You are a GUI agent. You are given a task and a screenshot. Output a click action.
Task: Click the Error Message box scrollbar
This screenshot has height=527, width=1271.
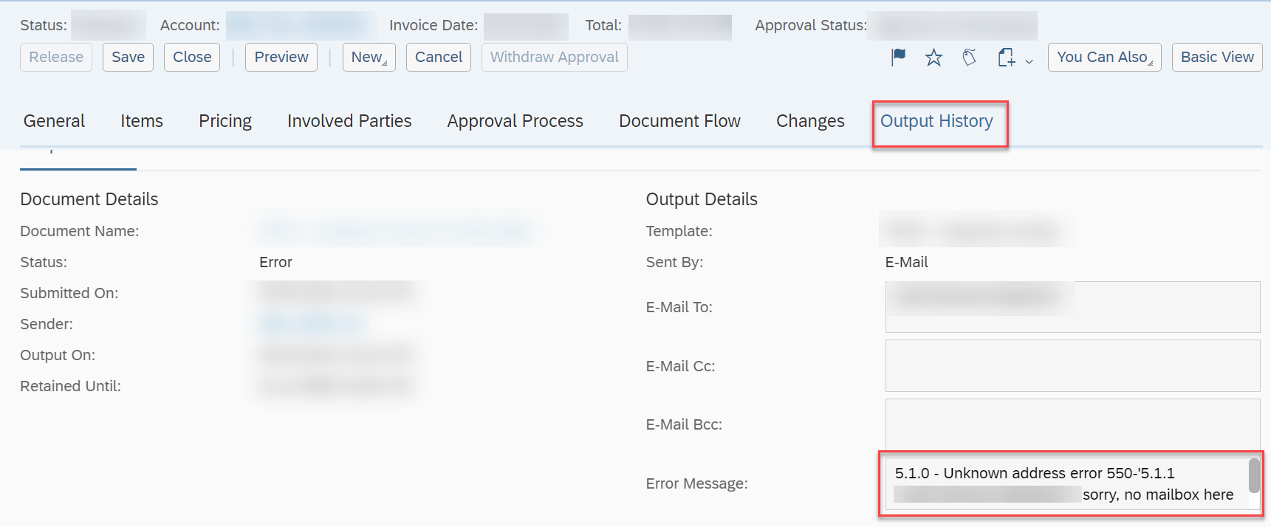click(1254, 475)
